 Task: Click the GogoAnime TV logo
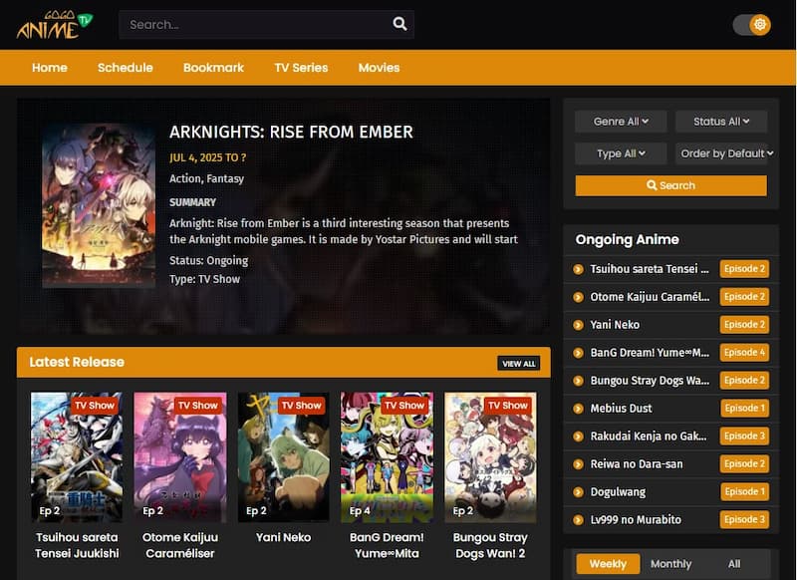tap(55, 24)
